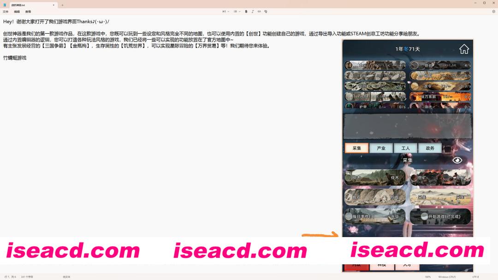Open Notepad settings gear icon
The width and height of the screenshot is (498, 280).
pyautogui.click(x=493, y=12)
